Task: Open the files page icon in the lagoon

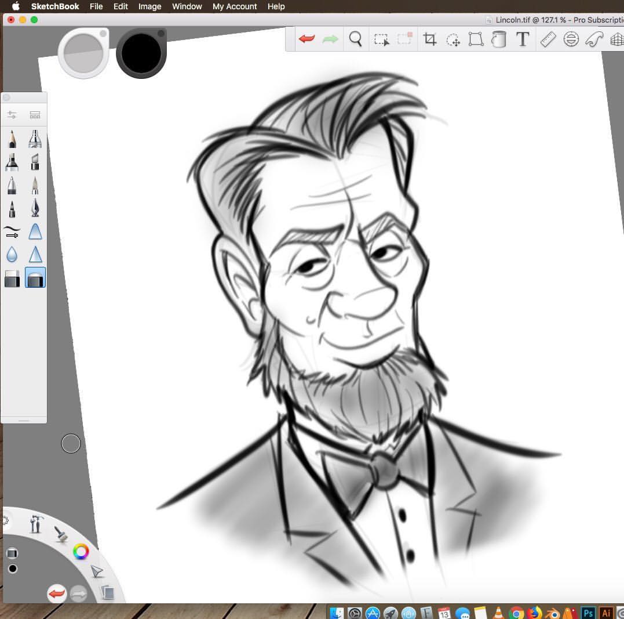Action: pos(107,592)
